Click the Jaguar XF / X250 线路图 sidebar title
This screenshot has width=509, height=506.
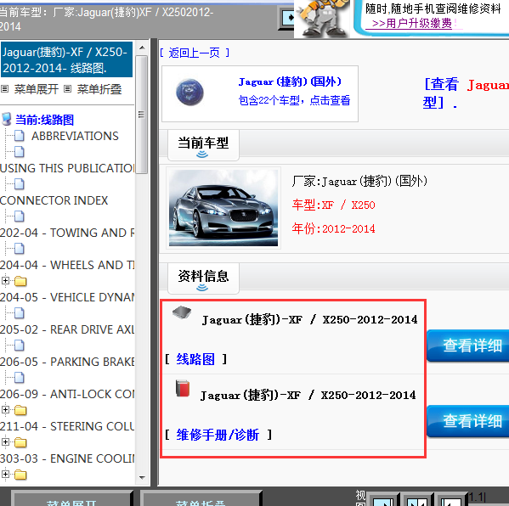click(66, 59)
